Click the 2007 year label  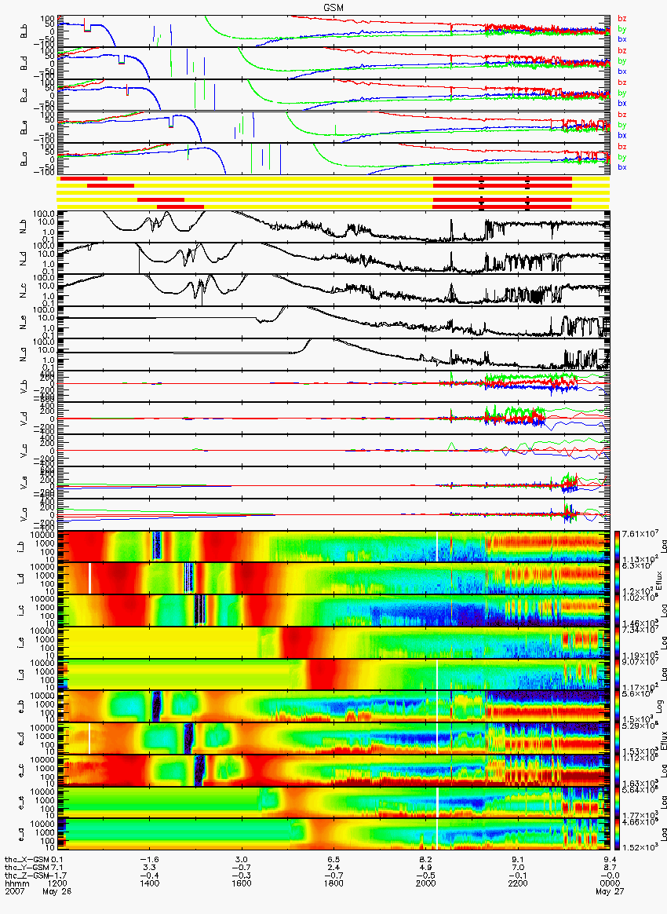click(x=15, y=891)
